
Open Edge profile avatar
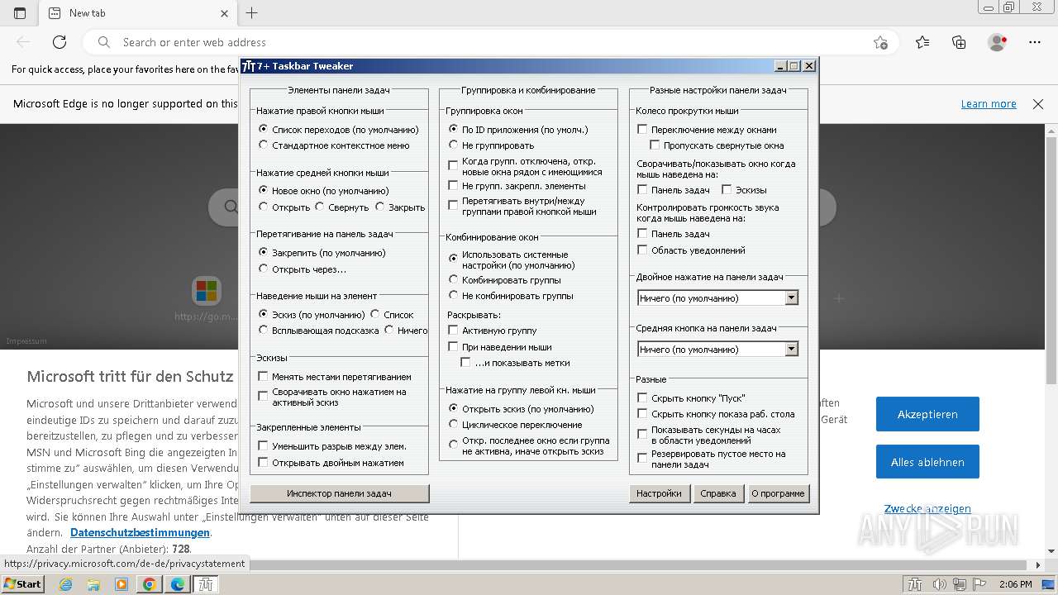point(998,42)
